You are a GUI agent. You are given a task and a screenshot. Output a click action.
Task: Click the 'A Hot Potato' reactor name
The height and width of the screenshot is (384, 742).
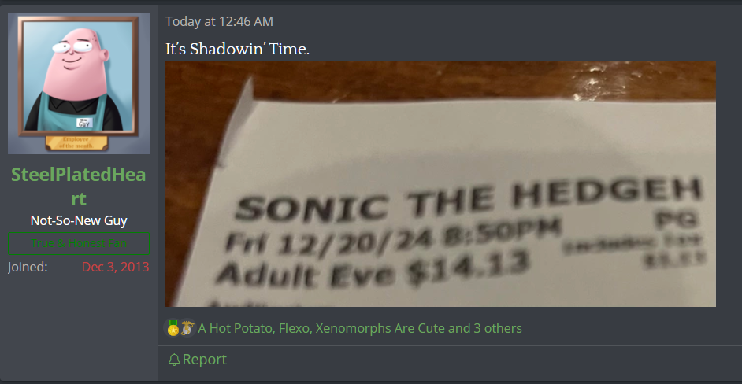pyautogui.click(x=236, y=328)
